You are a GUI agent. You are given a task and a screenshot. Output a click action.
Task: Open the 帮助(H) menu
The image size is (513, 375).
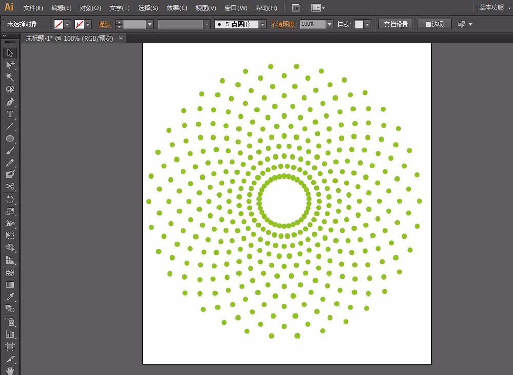tap(266, 8)
